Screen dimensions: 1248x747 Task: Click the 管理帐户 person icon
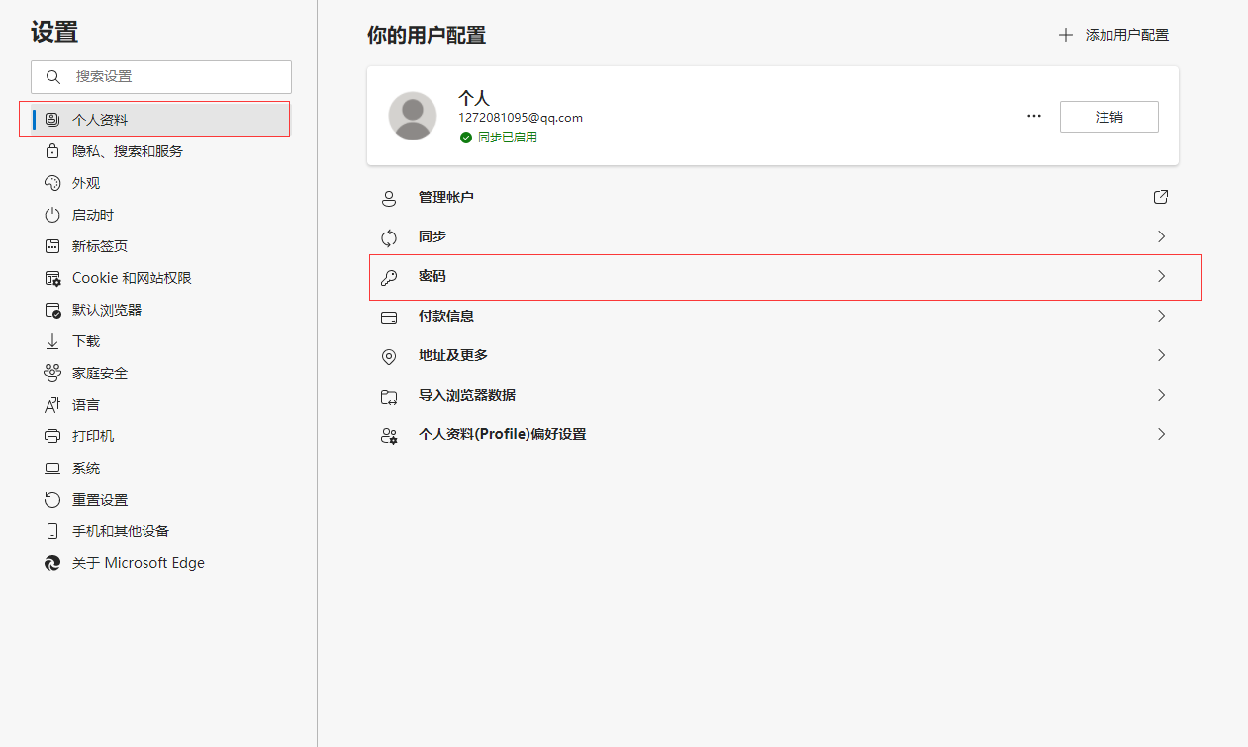(x=389, y=197)
